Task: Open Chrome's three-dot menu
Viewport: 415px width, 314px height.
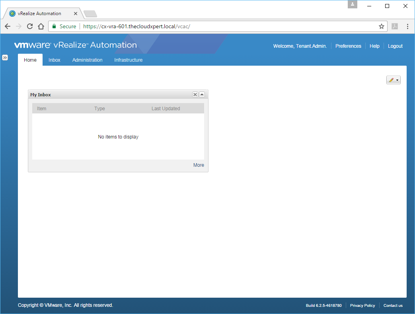Action: (x=407, y=26)
